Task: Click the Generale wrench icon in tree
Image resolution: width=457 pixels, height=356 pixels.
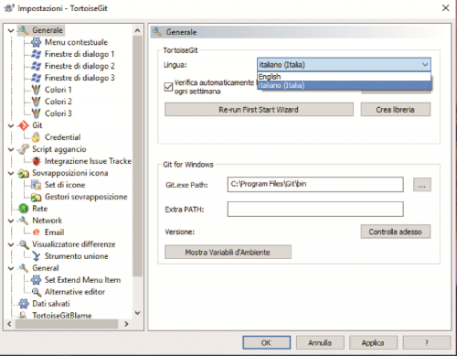Action: click(x=24, y=30)
